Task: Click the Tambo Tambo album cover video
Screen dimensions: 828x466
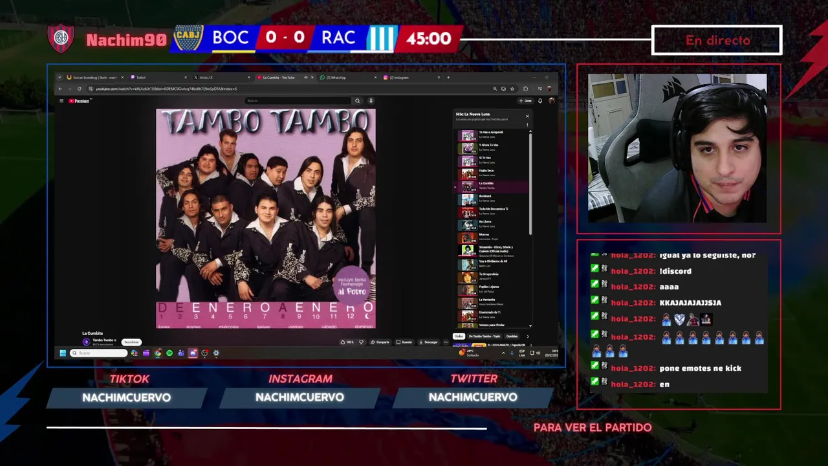Action: (x=265, y=218)
